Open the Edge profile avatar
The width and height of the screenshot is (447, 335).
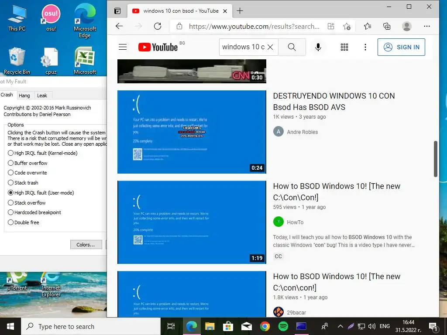coord(407,26)
